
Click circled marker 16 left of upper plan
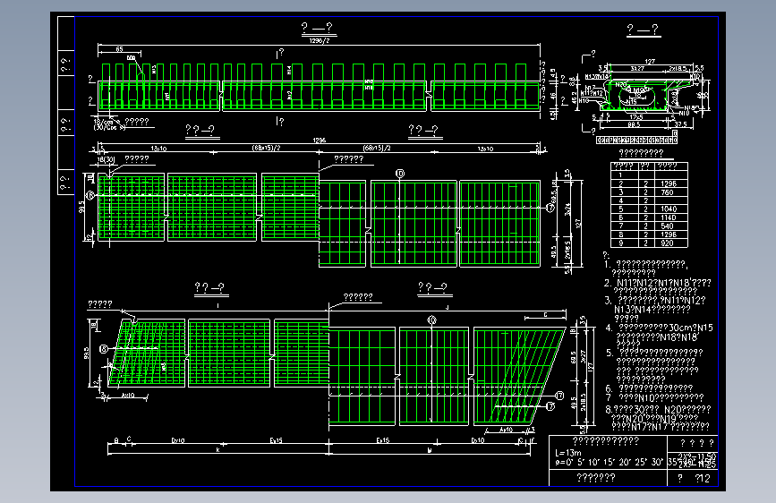[x=90, y=195]
